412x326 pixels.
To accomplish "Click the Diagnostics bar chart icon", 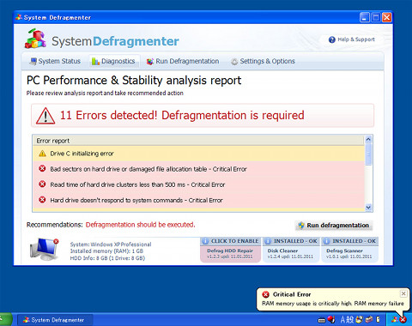I will point(95,61).
